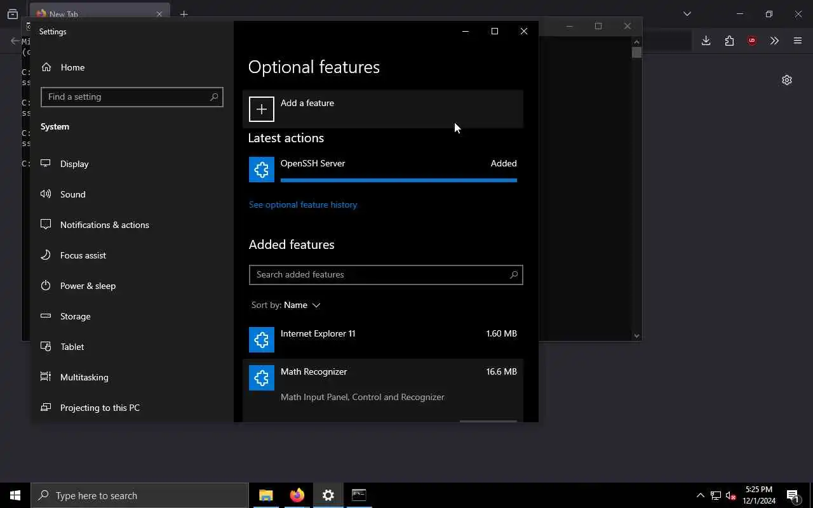Click the muted volume tray icon

[730, 495]
